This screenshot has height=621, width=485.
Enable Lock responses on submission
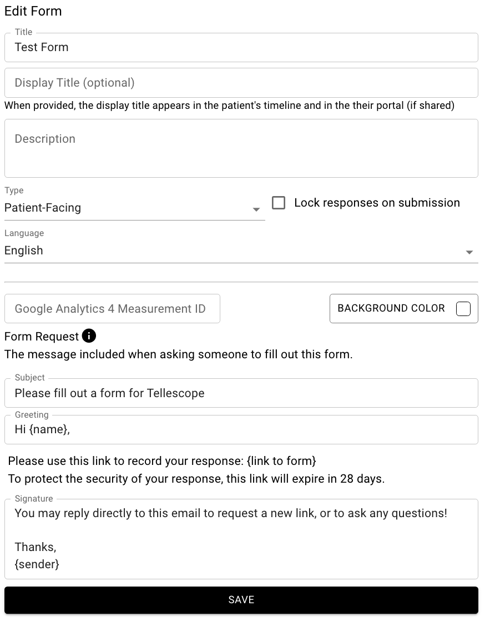278,203
